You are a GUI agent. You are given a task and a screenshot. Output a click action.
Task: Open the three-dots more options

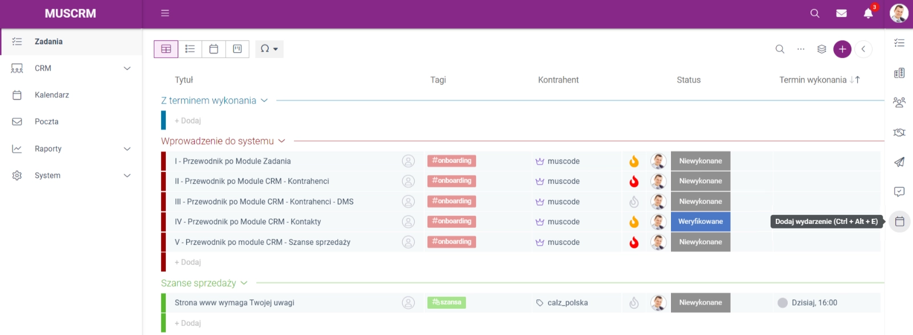801,49
